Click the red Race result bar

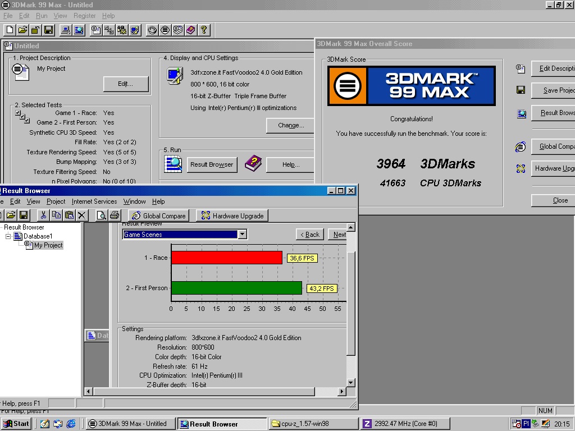click(x=227, y=258)
